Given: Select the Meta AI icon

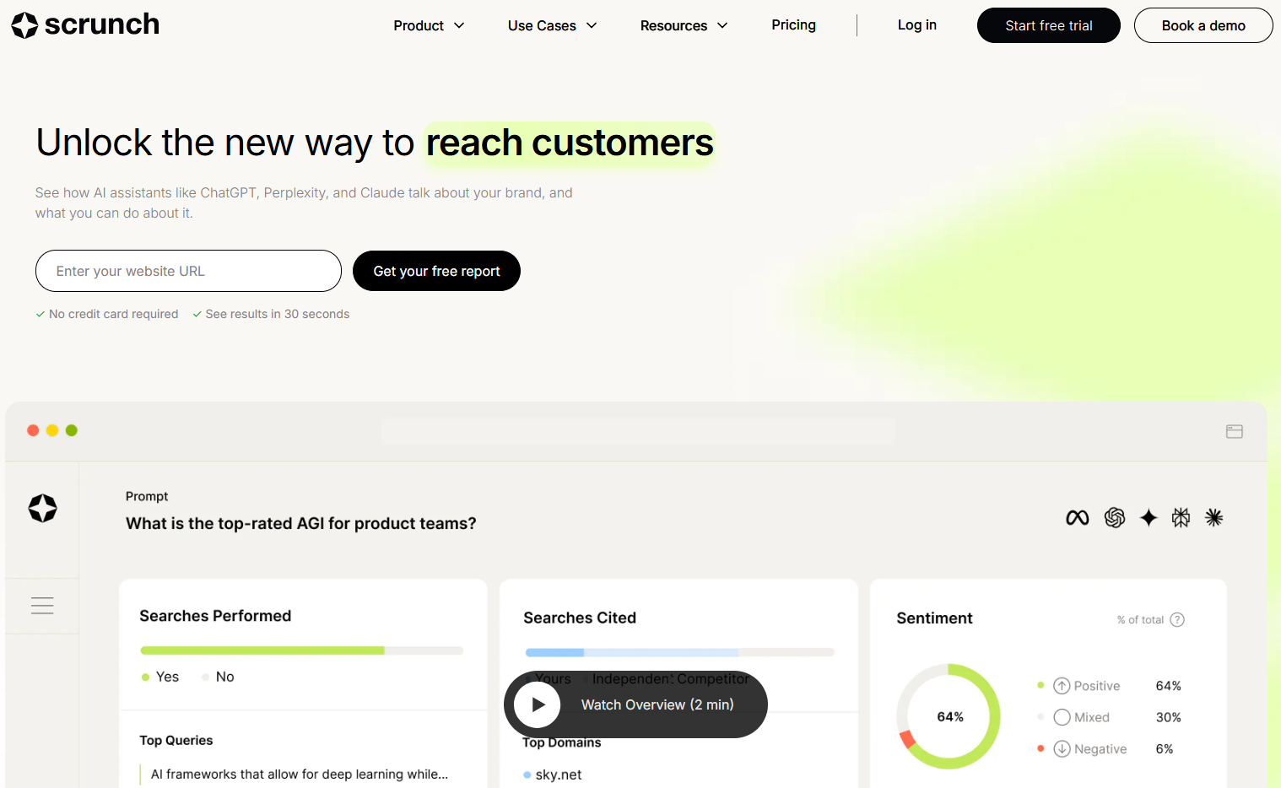Looking at the screenshot, I should (x=1078, y=518).
